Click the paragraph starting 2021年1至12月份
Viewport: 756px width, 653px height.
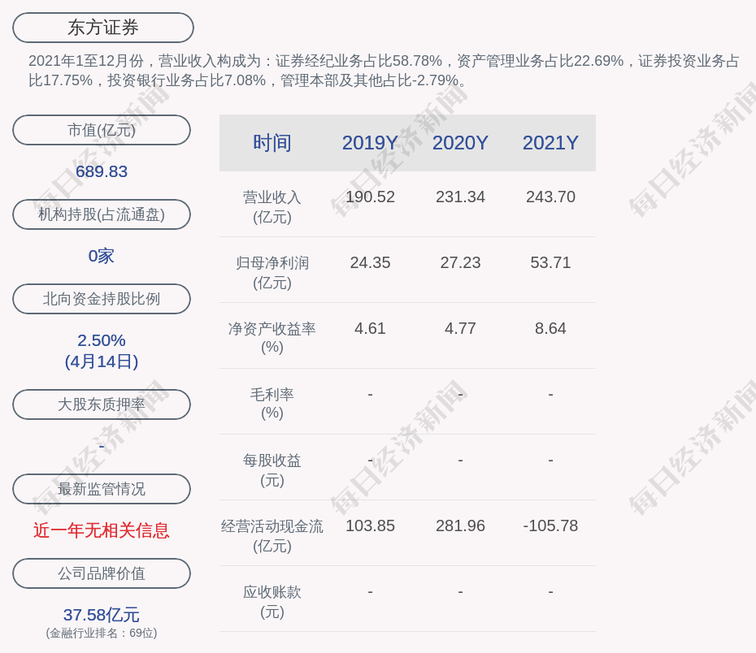(x=384, y=71)
